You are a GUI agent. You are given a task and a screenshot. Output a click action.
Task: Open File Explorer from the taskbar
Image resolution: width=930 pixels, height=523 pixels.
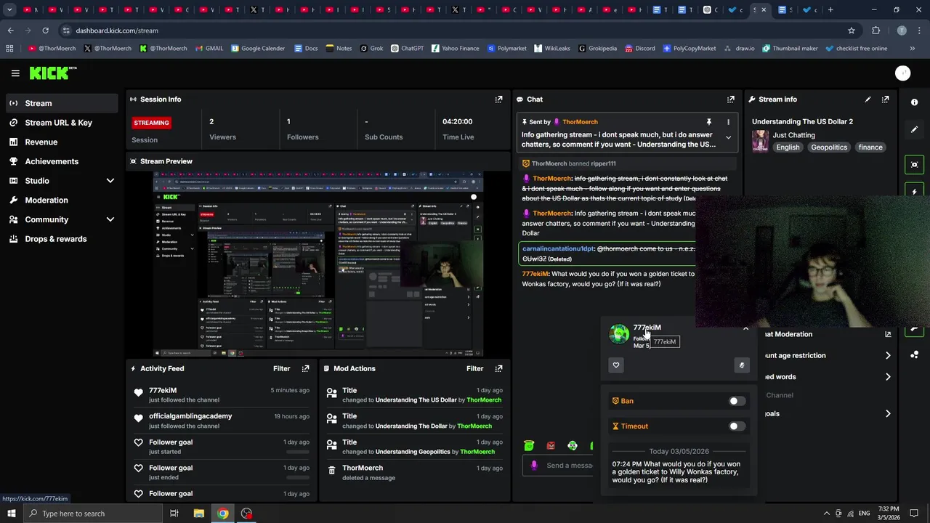tap(198, 514)
